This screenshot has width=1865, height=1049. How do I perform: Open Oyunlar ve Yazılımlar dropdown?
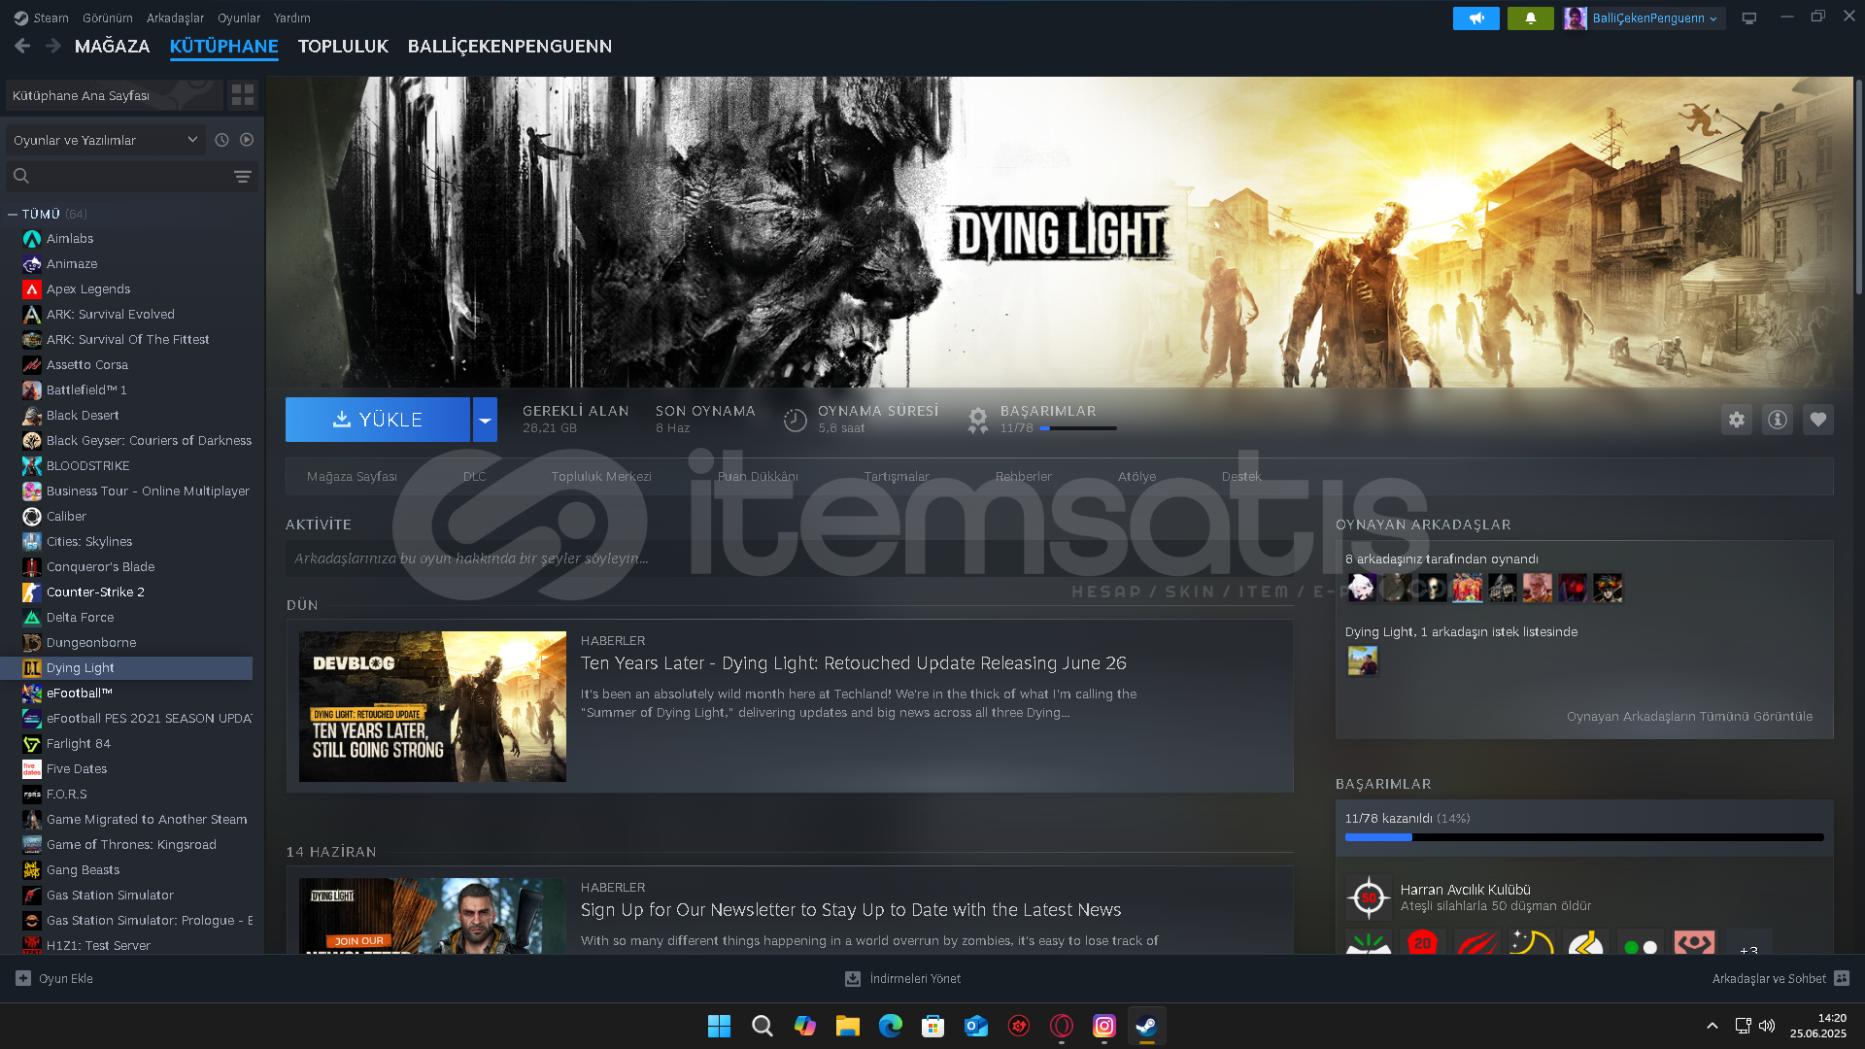point(106,140)
